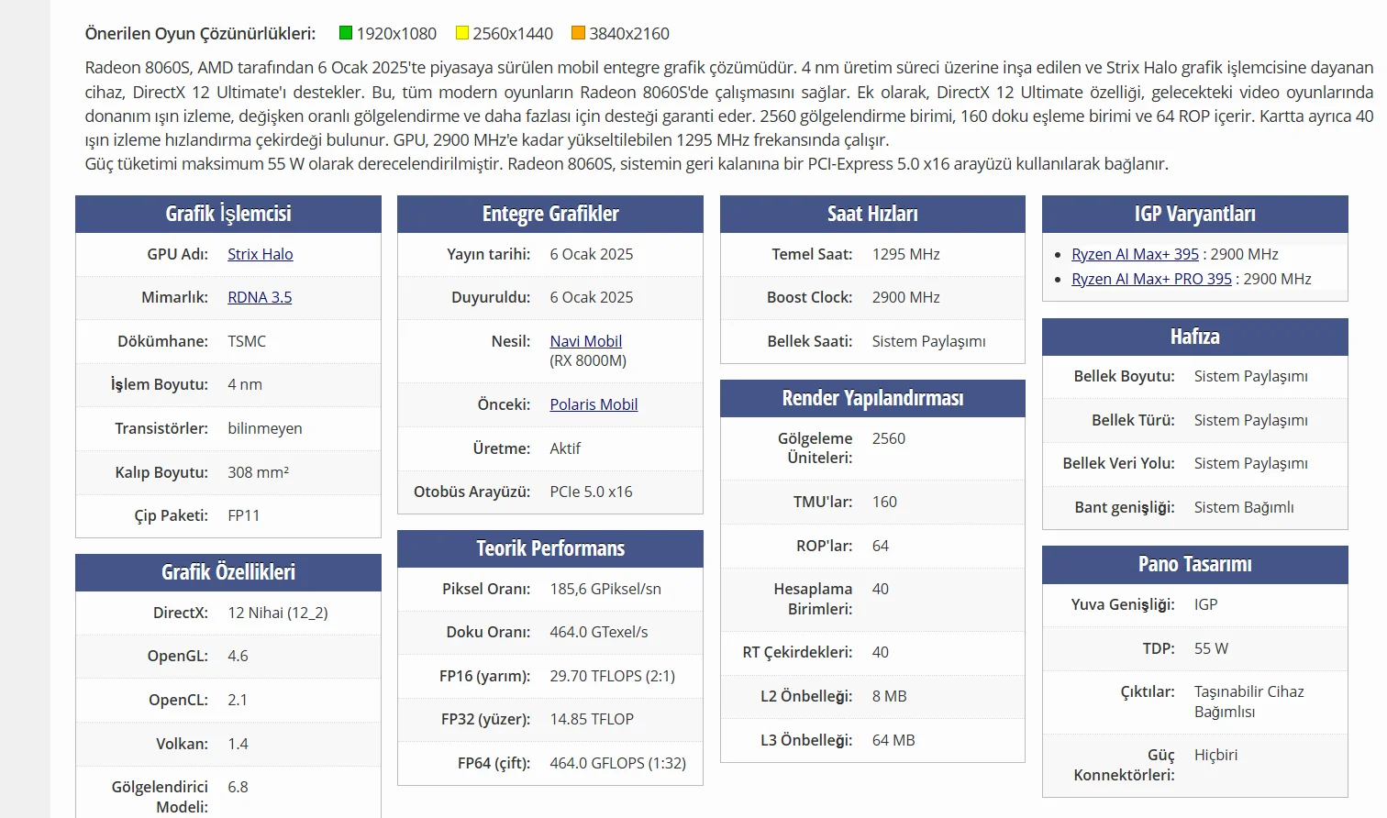Click the 29.70 TFLOPS (2:1) value
The width and height of the screenshot is (1387, 818).
click(613, 676)
